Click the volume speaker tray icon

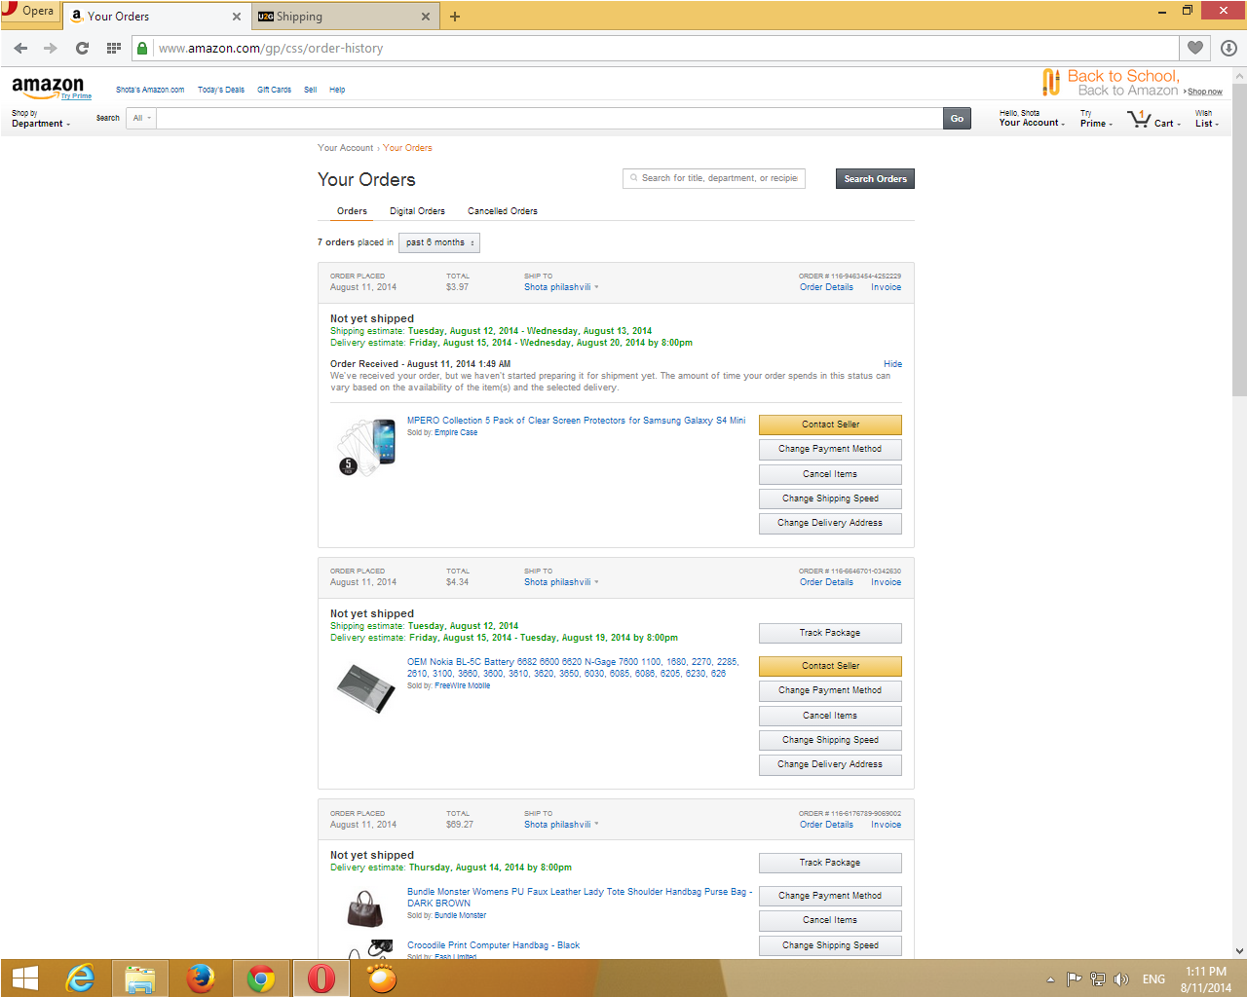[x=1121, y=979]
